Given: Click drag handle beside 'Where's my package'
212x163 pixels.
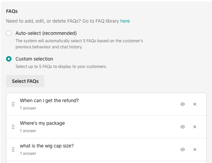Looking at the screenshot, I should 13,127.
